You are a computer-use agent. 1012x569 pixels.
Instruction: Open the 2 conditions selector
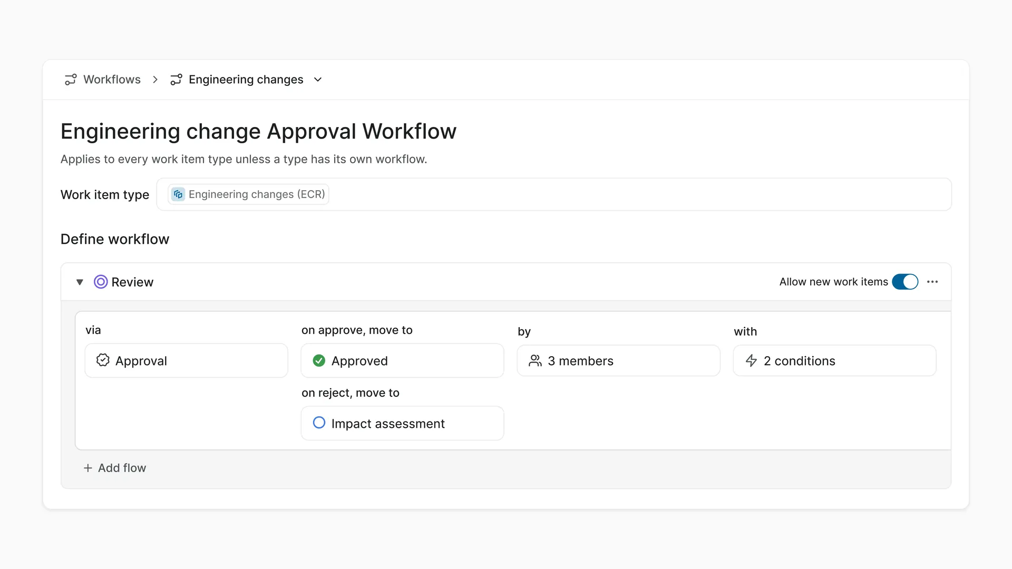pyautogui.click(x=834, y=361)
